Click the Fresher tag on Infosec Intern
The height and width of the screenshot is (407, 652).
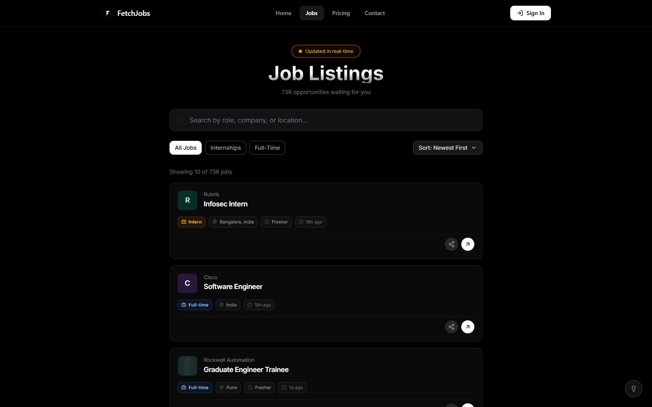[276, 222]
